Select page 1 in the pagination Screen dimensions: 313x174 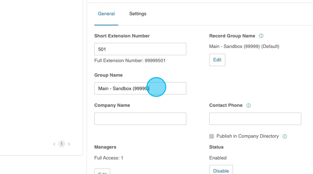coord(62,144)
